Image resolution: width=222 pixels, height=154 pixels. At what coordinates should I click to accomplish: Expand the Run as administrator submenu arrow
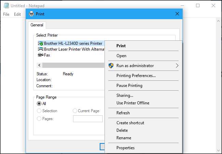177,66
